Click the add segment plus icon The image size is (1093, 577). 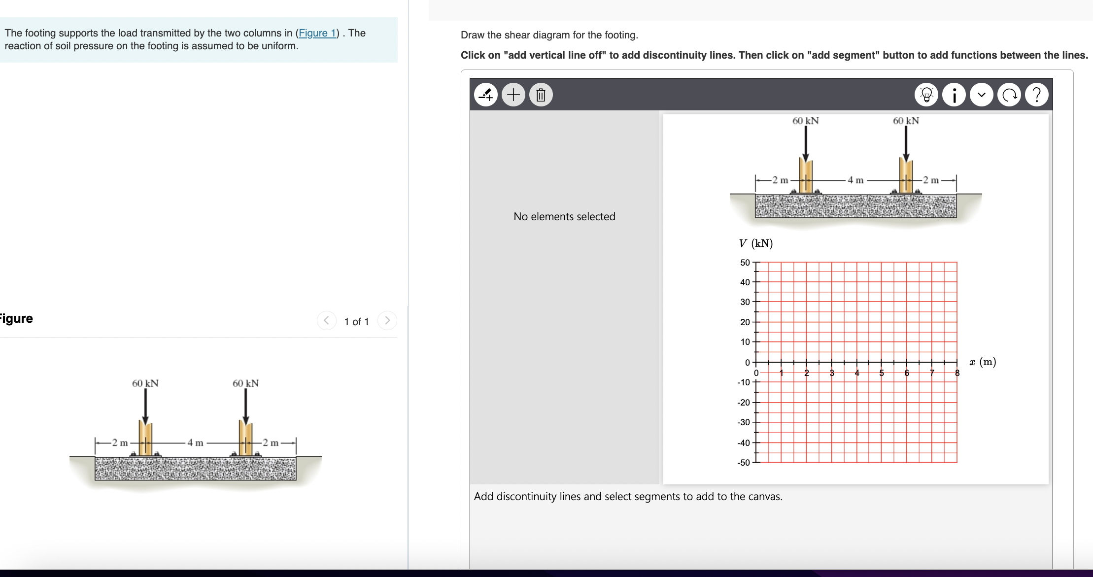[513, 95]
